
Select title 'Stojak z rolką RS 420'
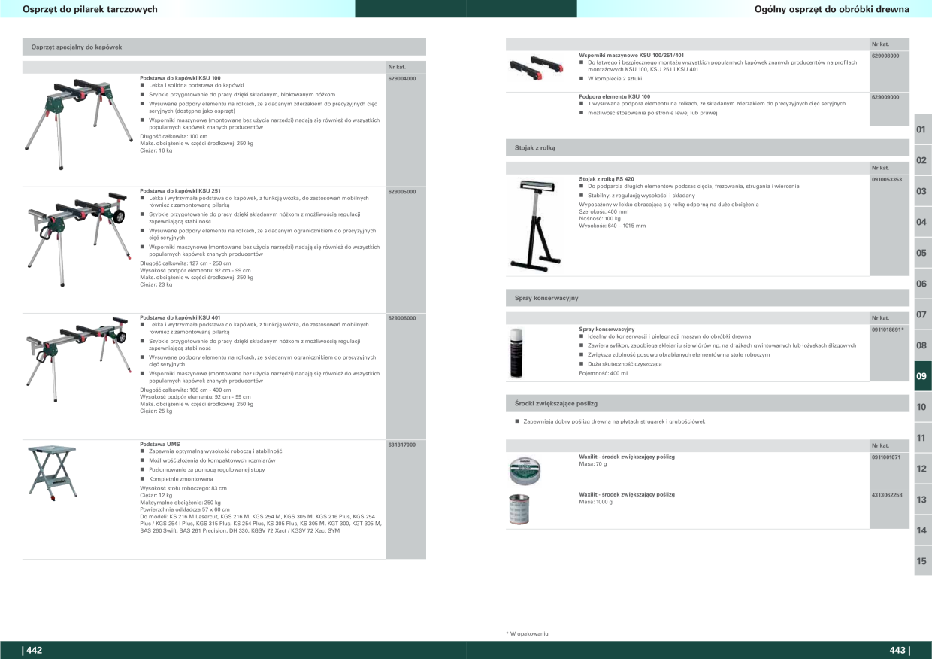coord(607,179)
